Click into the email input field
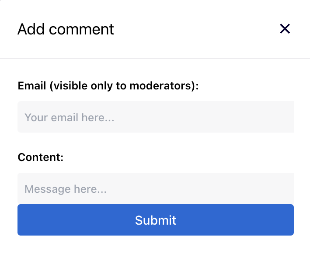The width and height of the screenshot is (310, 253). coord(156,117)
